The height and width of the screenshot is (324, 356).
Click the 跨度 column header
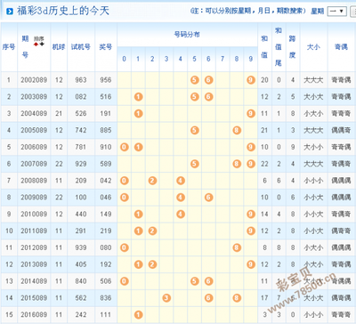point(293,47)
